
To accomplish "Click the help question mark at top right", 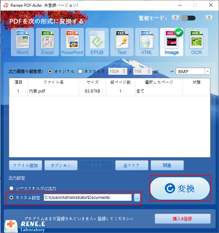I will [x=209, y=18].
